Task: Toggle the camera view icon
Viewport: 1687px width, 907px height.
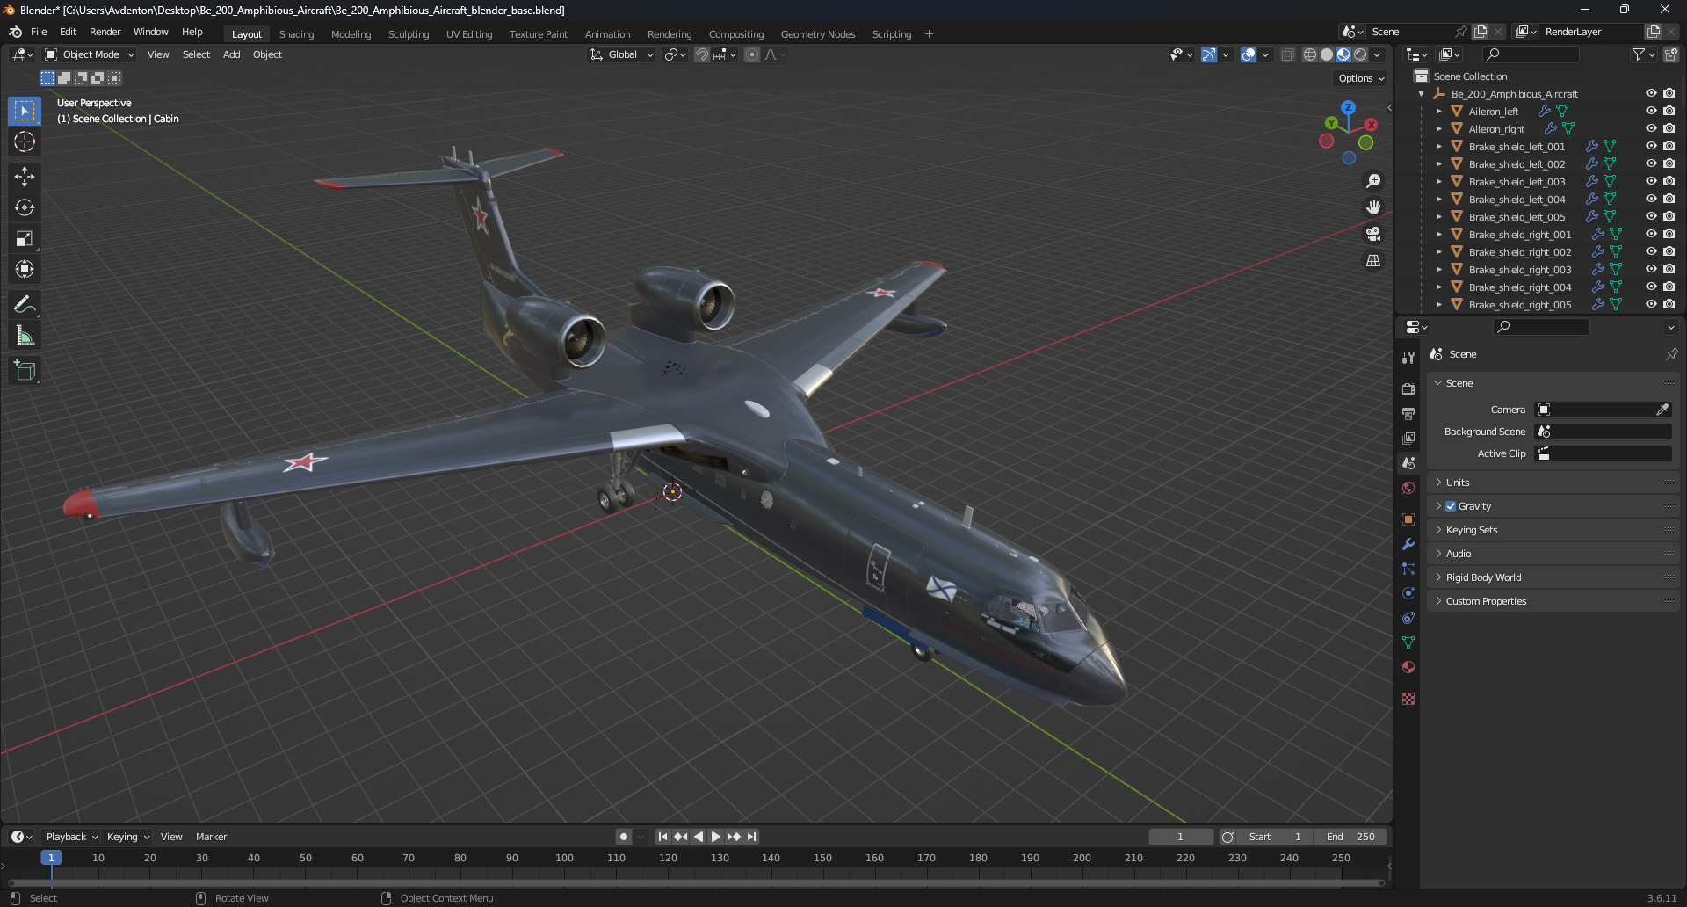Action: pos(1373,234)
